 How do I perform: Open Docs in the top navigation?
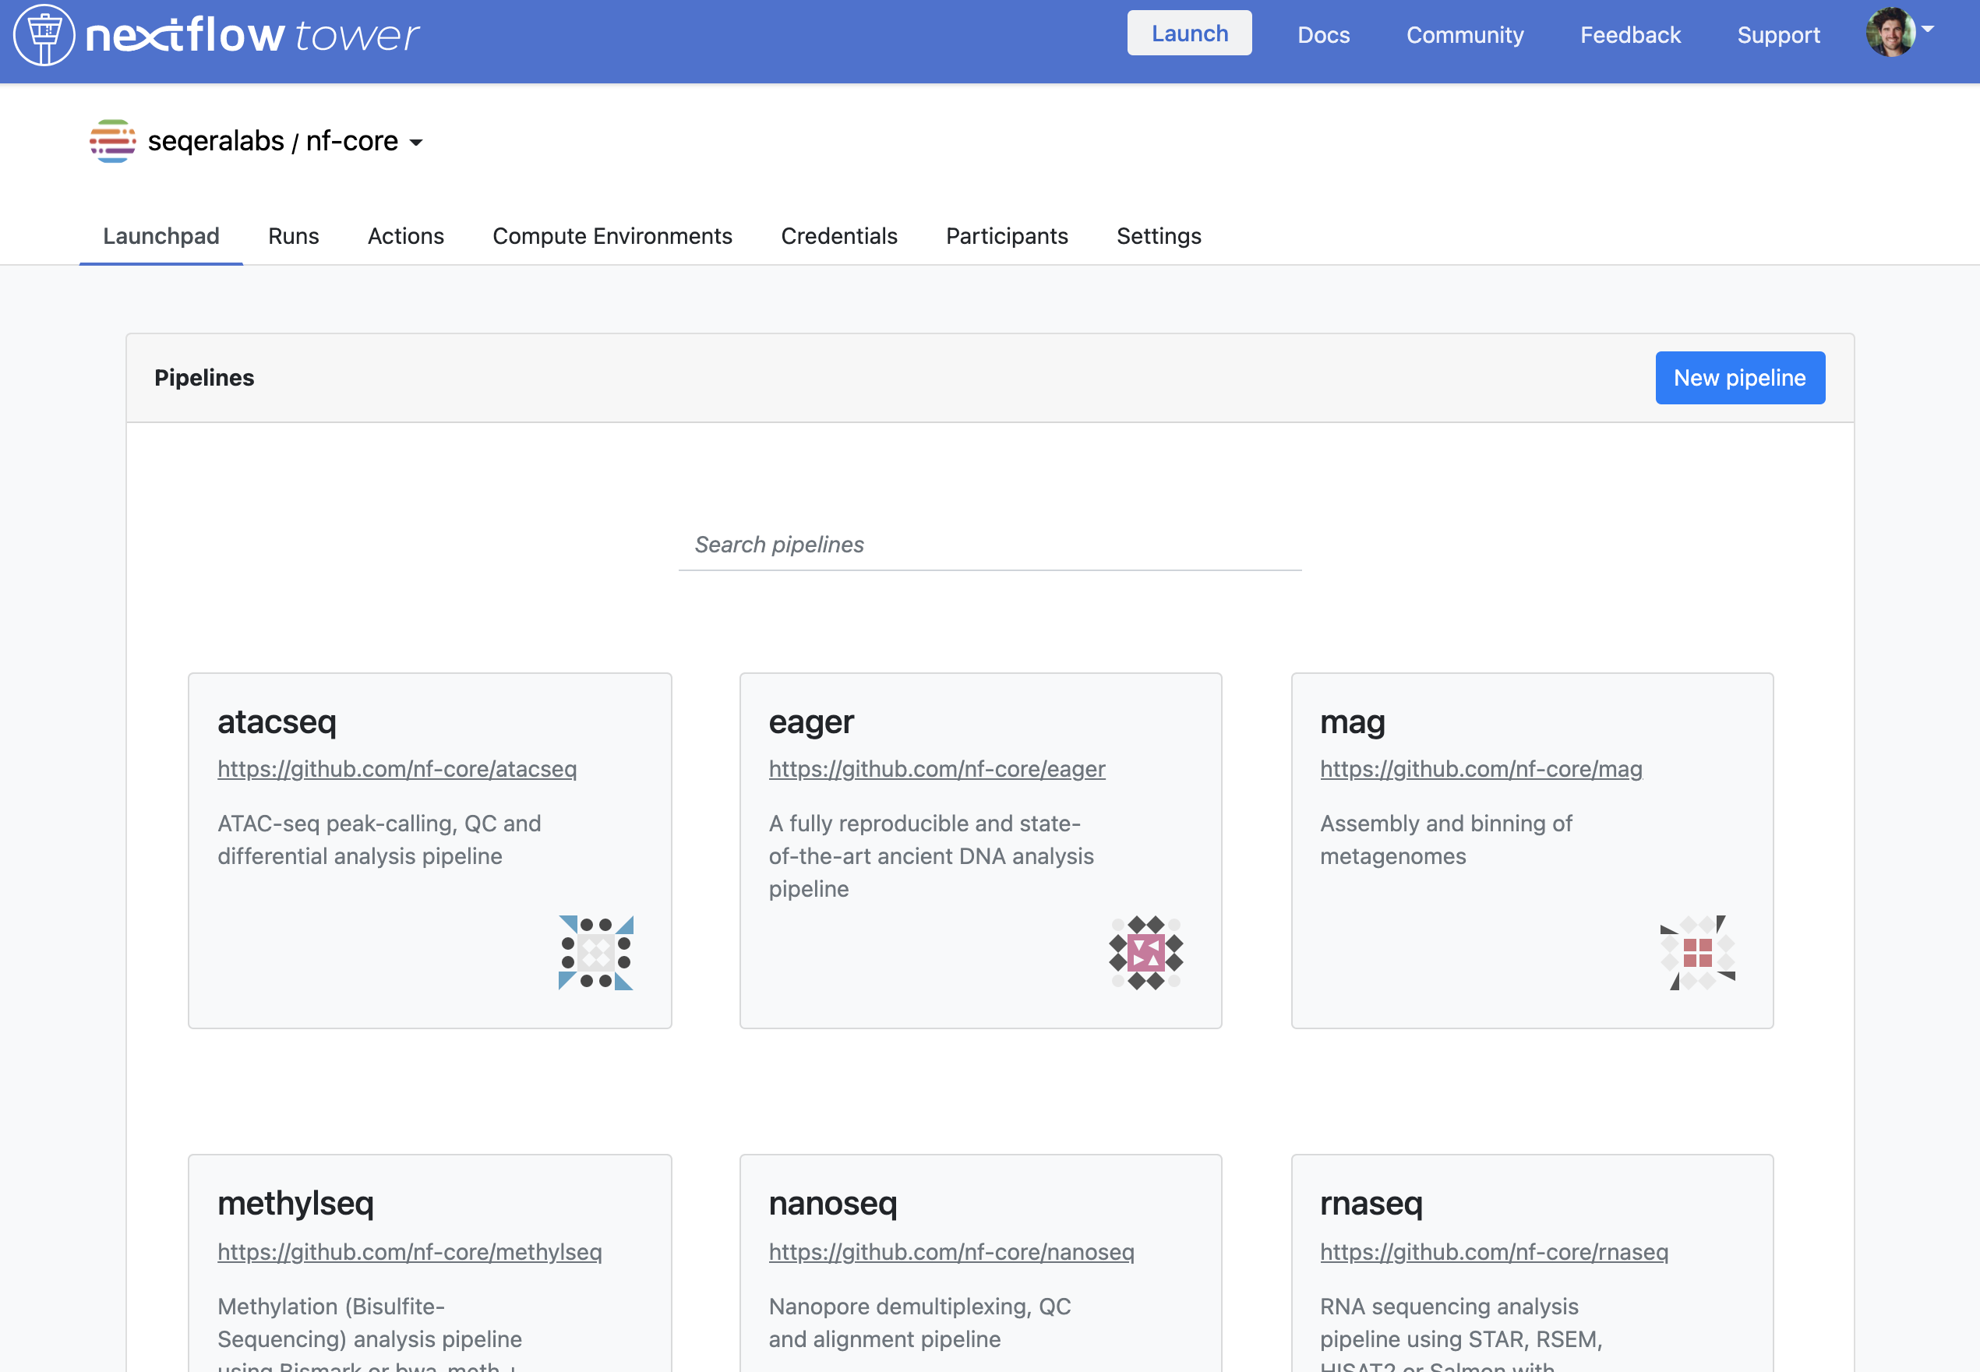(1323, 34)
